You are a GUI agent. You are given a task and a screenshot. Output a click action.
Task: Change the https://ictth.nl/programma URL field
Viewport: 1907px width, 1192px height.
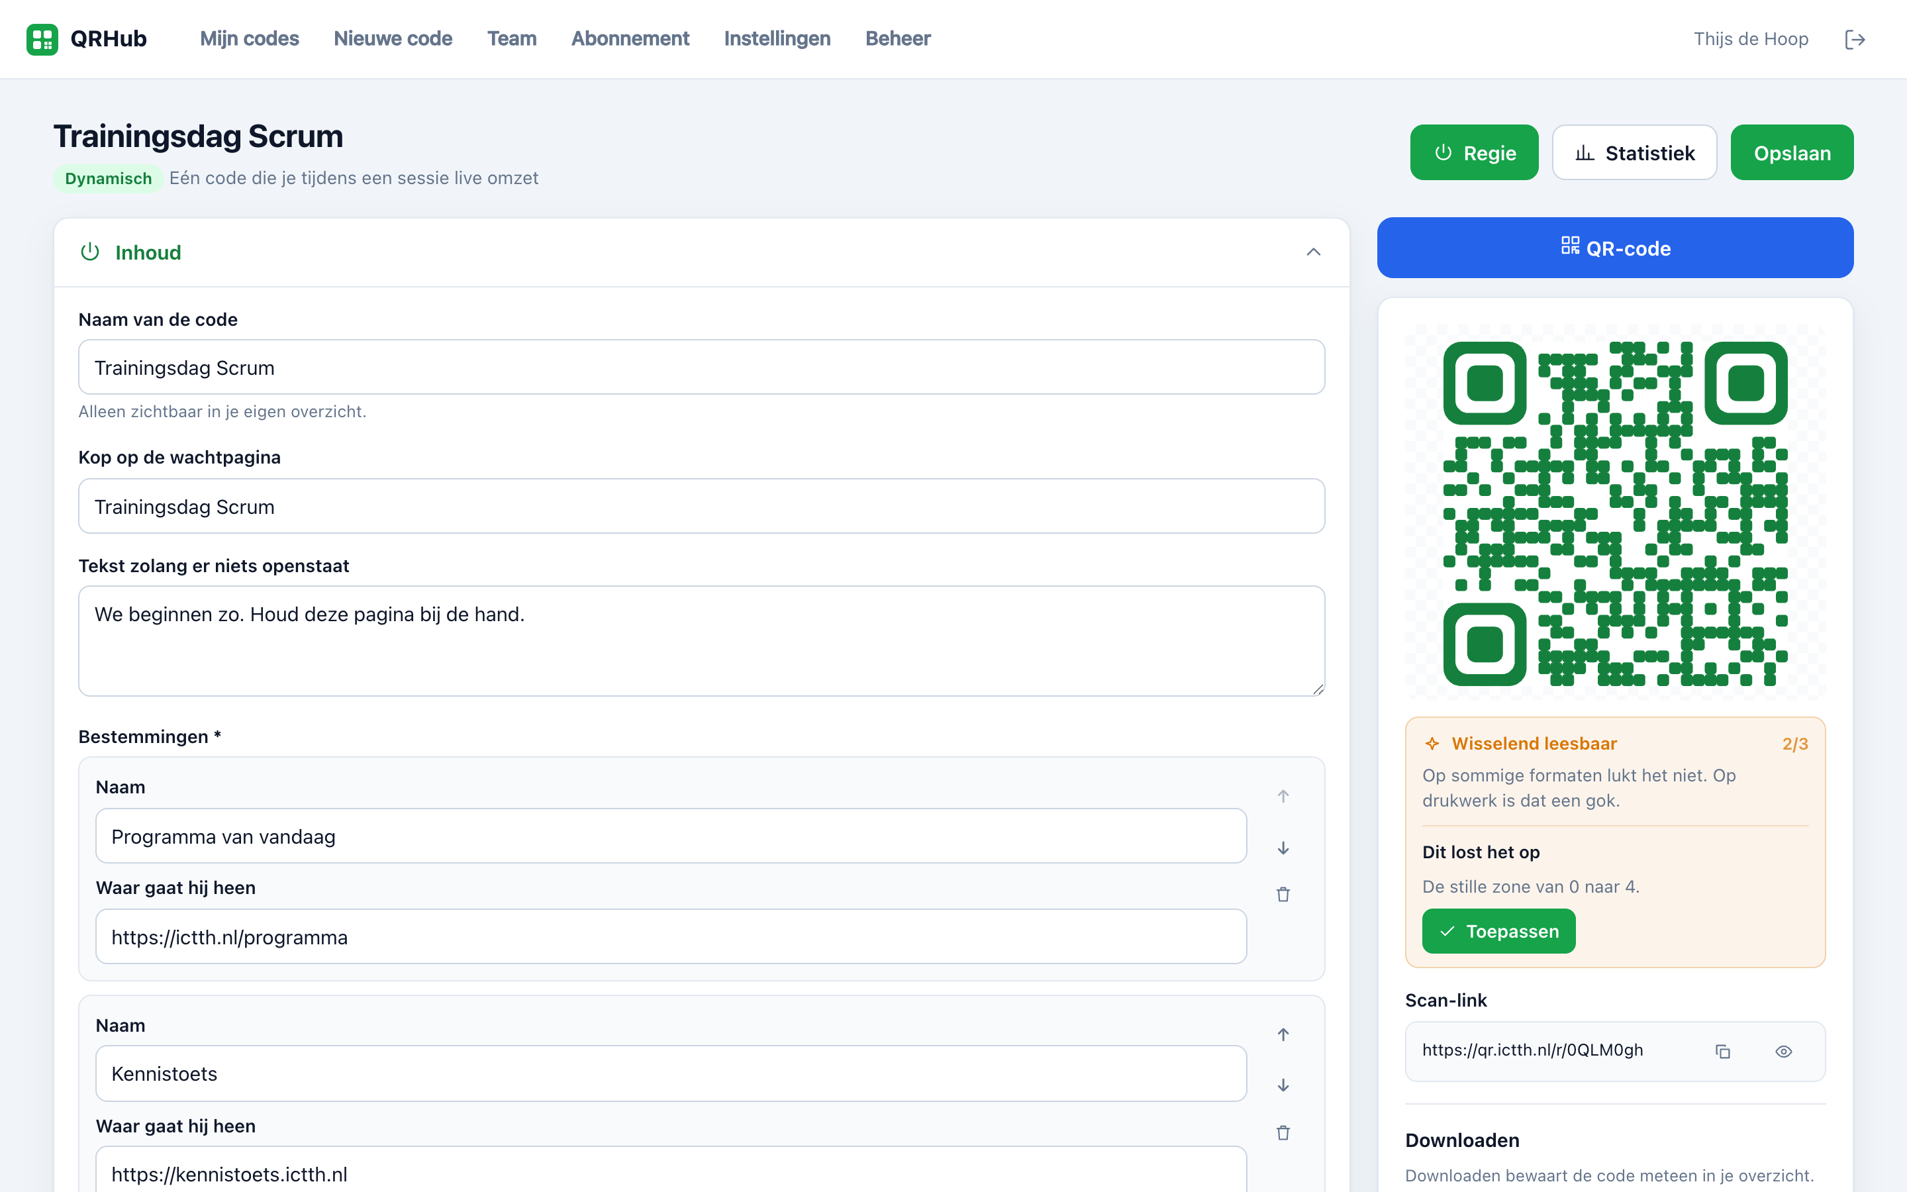click(x=671, y=936)
